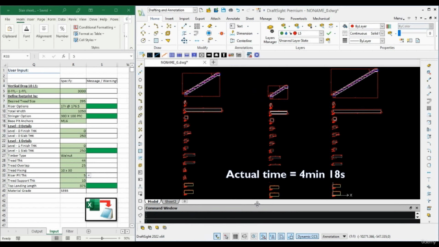
Task: Open the Excel File menu
Action: click(x=8, y=19)
